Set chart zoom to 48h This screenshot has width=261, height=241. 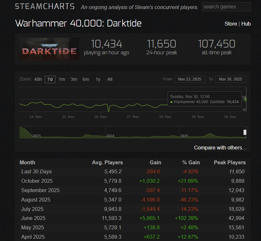[x=38, y=79]
